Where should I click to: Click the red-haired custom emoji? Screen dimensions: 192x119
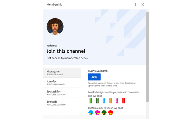tap(111, 113)
